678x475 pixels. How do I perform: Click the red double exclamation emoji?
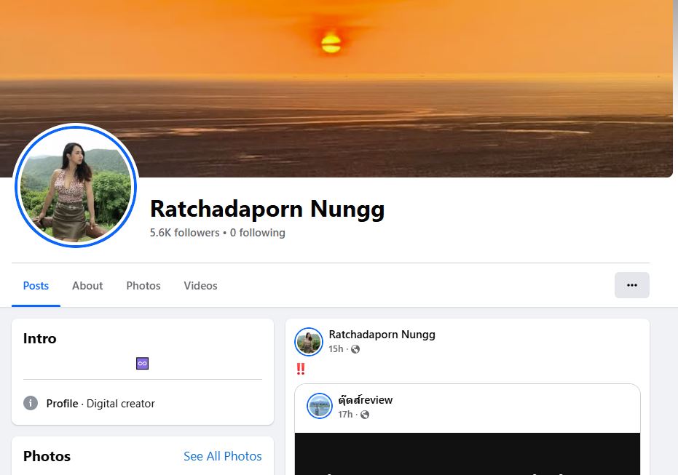click(x=301, y=369)
